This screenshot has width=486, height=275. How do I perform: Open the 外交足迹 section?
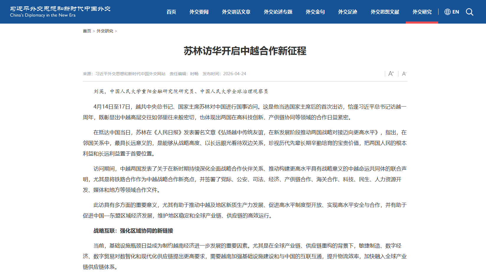tap(347, 12)
